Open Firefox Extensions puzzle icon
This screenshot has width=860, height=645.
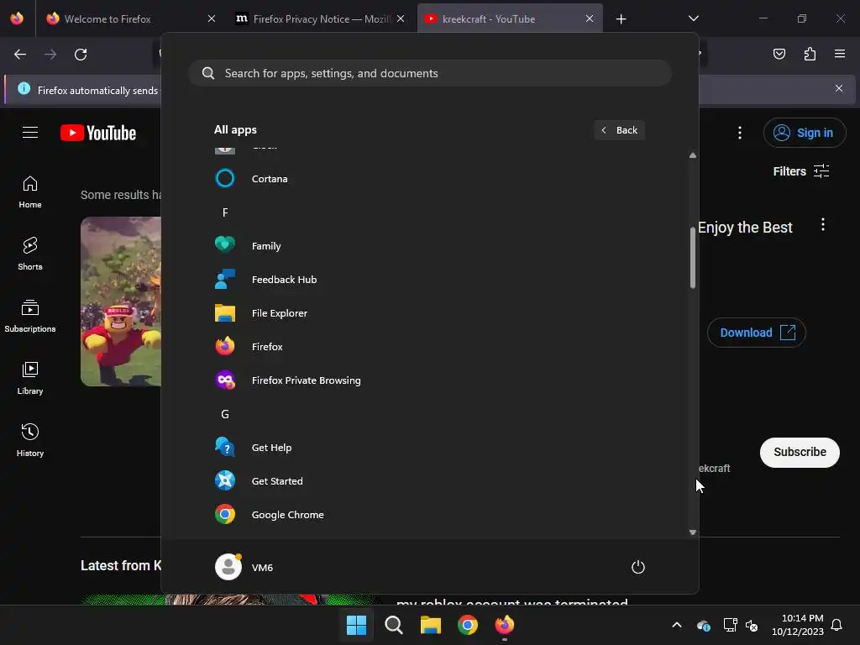tap(810, 54)
